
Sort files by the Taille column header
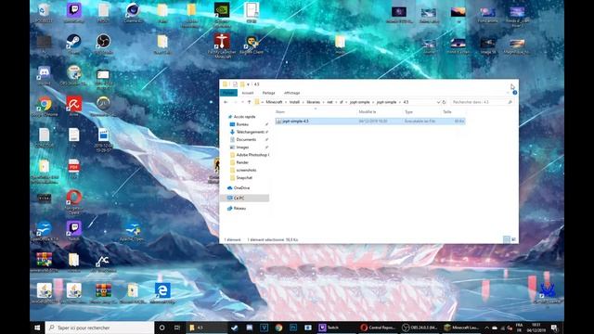[x=447, y=111]
